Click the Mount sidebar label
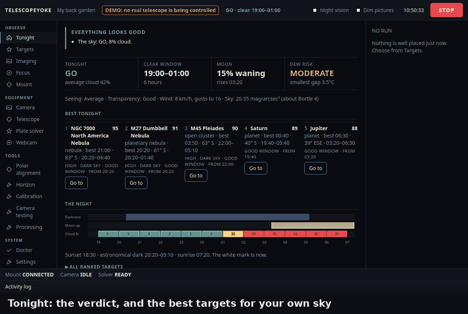 24,84
